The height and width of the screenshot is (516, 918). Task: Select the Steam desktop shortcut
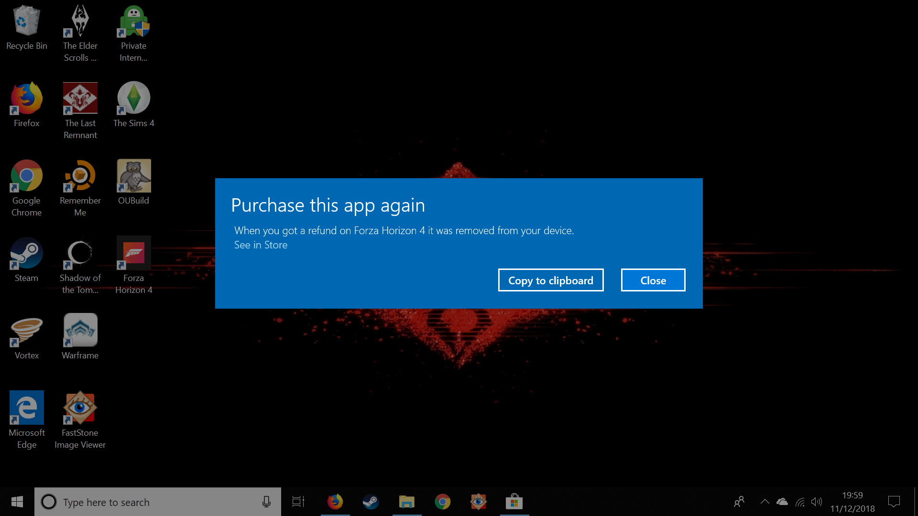(x=27, y=260)
